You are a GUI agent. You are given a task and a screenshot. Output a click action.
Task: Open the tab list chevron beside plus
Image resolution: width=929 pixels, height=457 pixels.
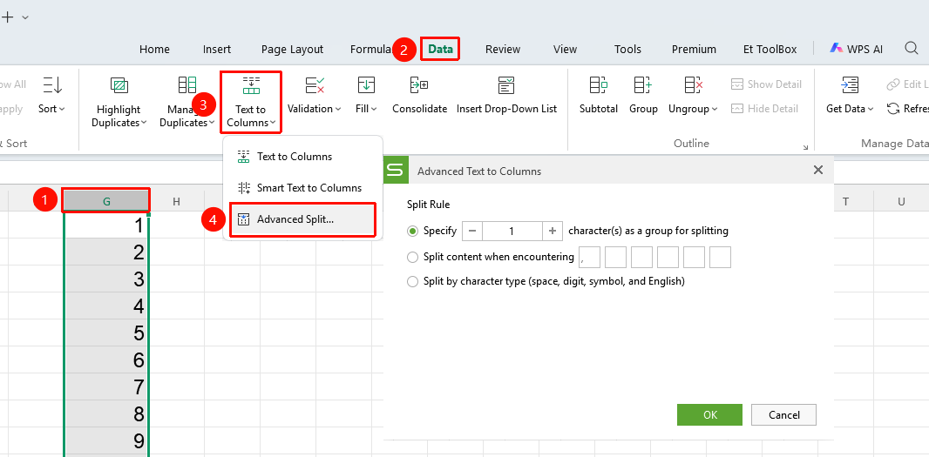click(25, 17)
